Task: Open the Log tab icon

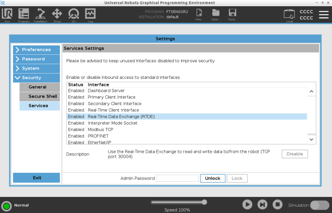Action: pos(90,15)
